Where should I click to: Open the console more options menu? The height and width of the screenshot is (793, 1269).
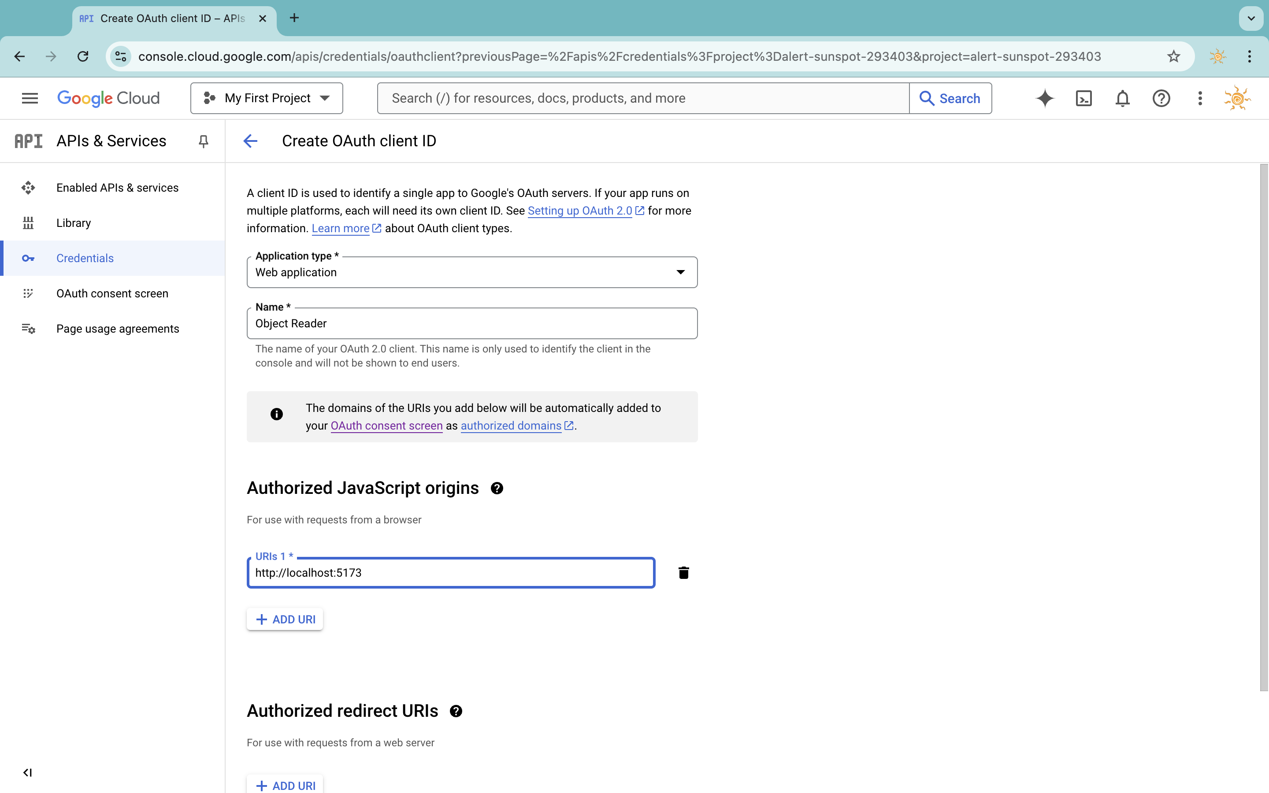tap(1199, 98)
